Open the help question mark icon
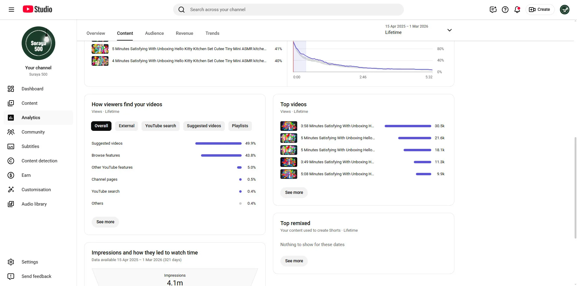577x286 pixels. click(x=505, y=10)
